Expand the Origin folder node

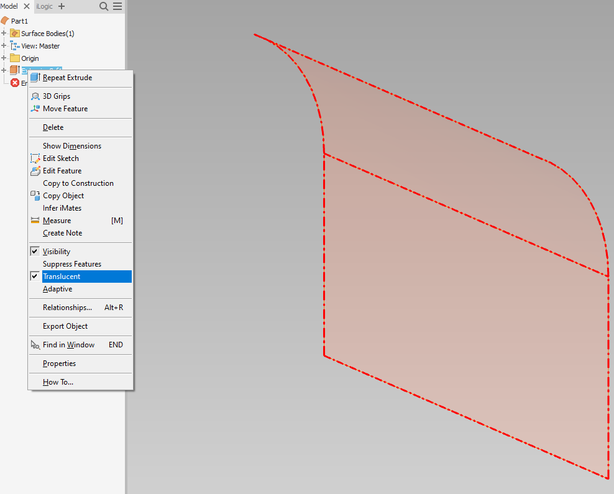pyautogui.click(x=4, y=58)
